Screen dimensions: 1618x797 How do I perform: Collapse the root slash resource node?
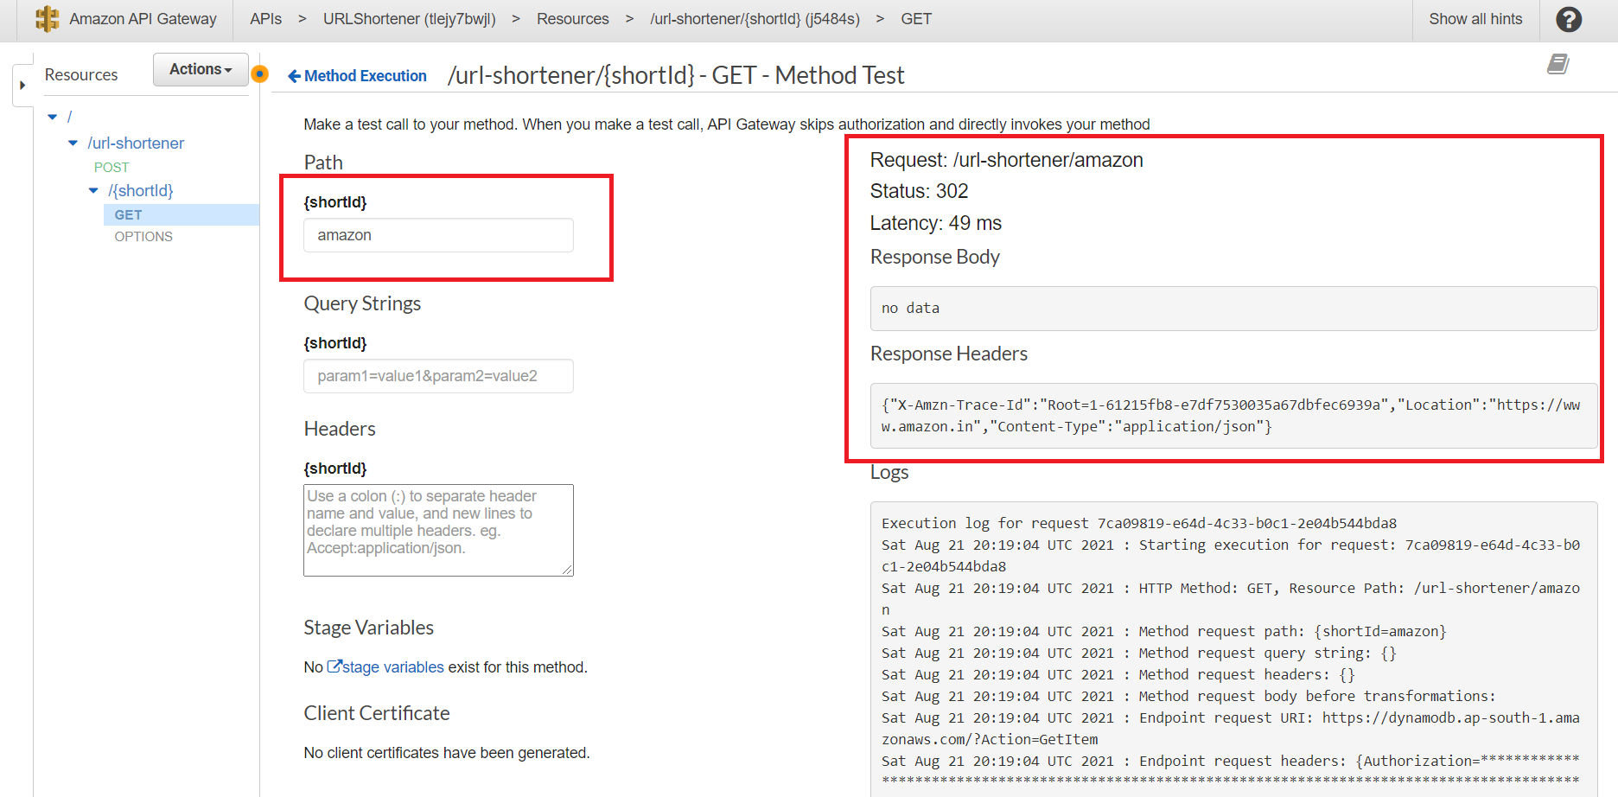pyautogui.click(x=53, y=117)
